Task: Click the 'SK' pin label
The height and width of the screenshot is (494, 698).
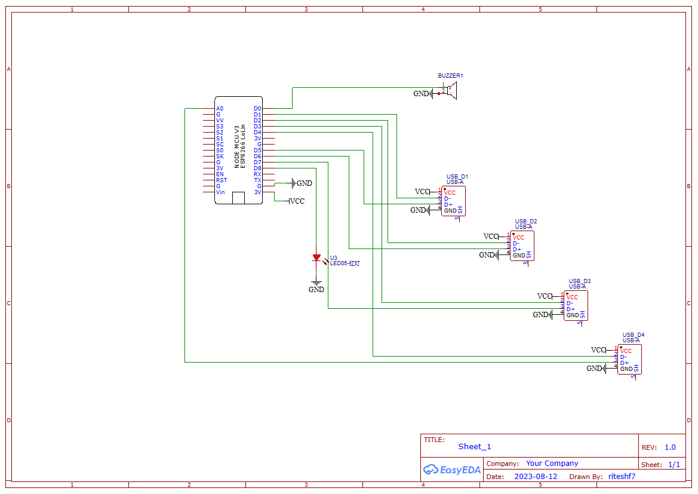Action: [x=220, y=157]
